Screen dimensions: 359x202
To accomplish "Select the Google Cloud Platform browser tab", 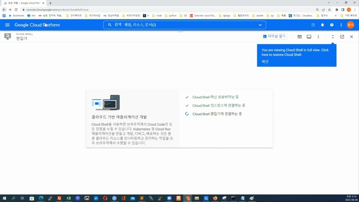I will (24, 3).
